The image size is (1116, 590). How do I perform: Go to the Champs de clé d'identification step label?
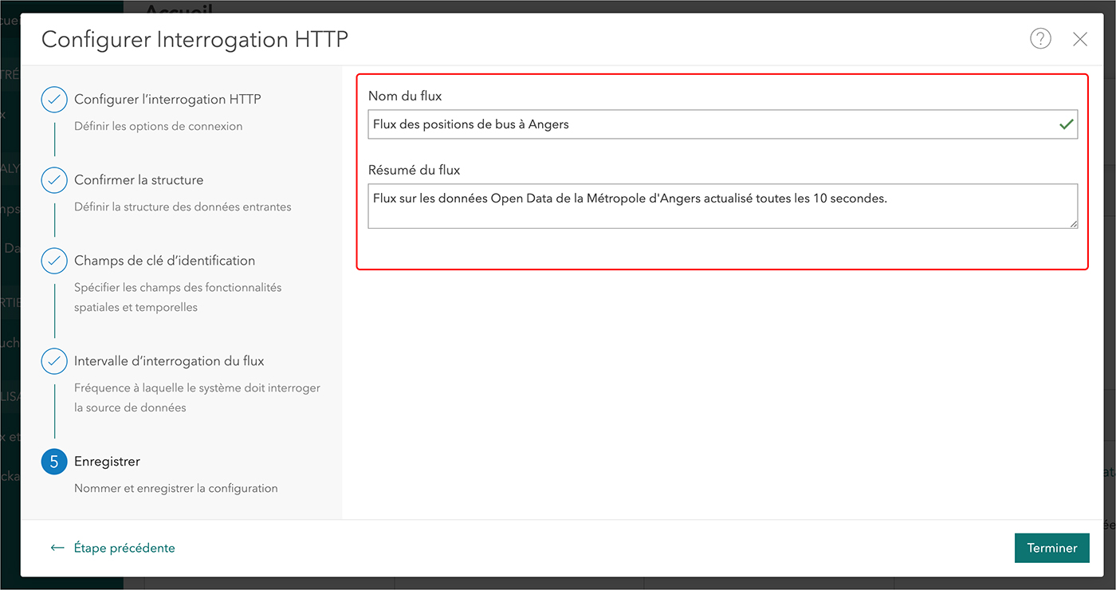tap(164, 261)
